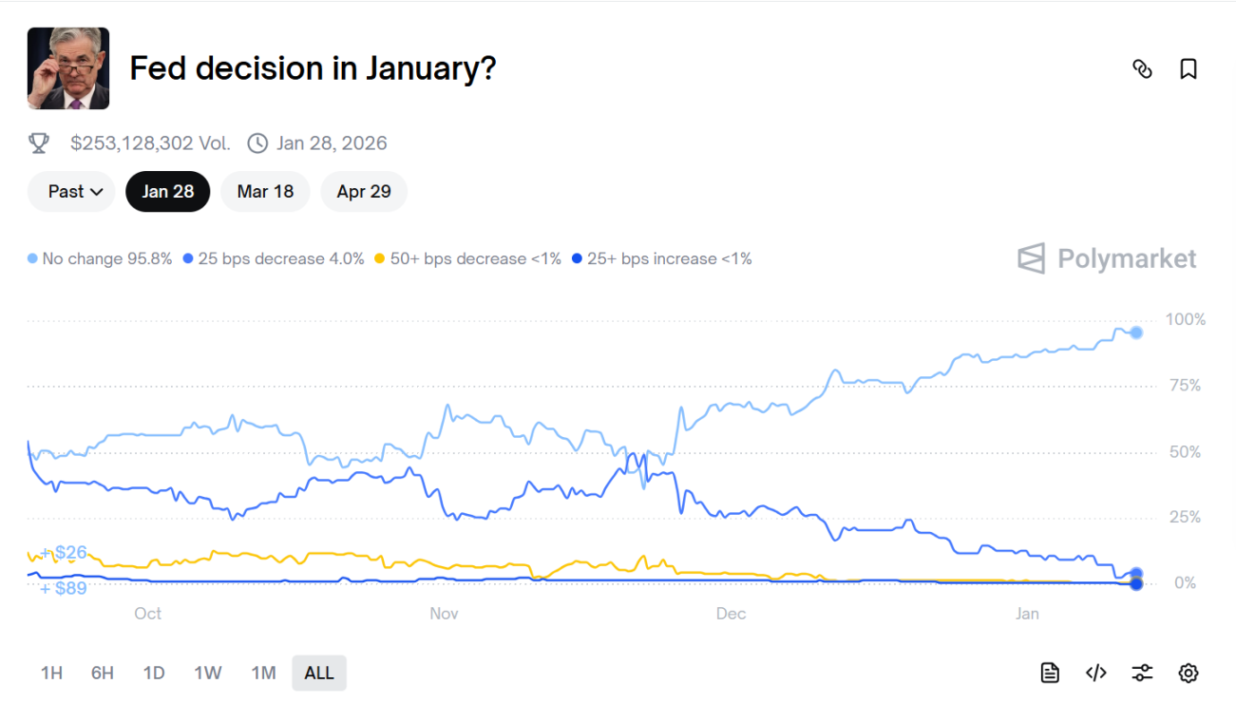
Task: Open chart filter sliders icon
Action: (x=1142, y=673)
